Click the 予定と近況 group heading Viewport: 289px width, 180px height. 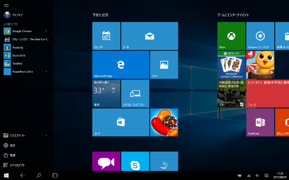[100, 15]
